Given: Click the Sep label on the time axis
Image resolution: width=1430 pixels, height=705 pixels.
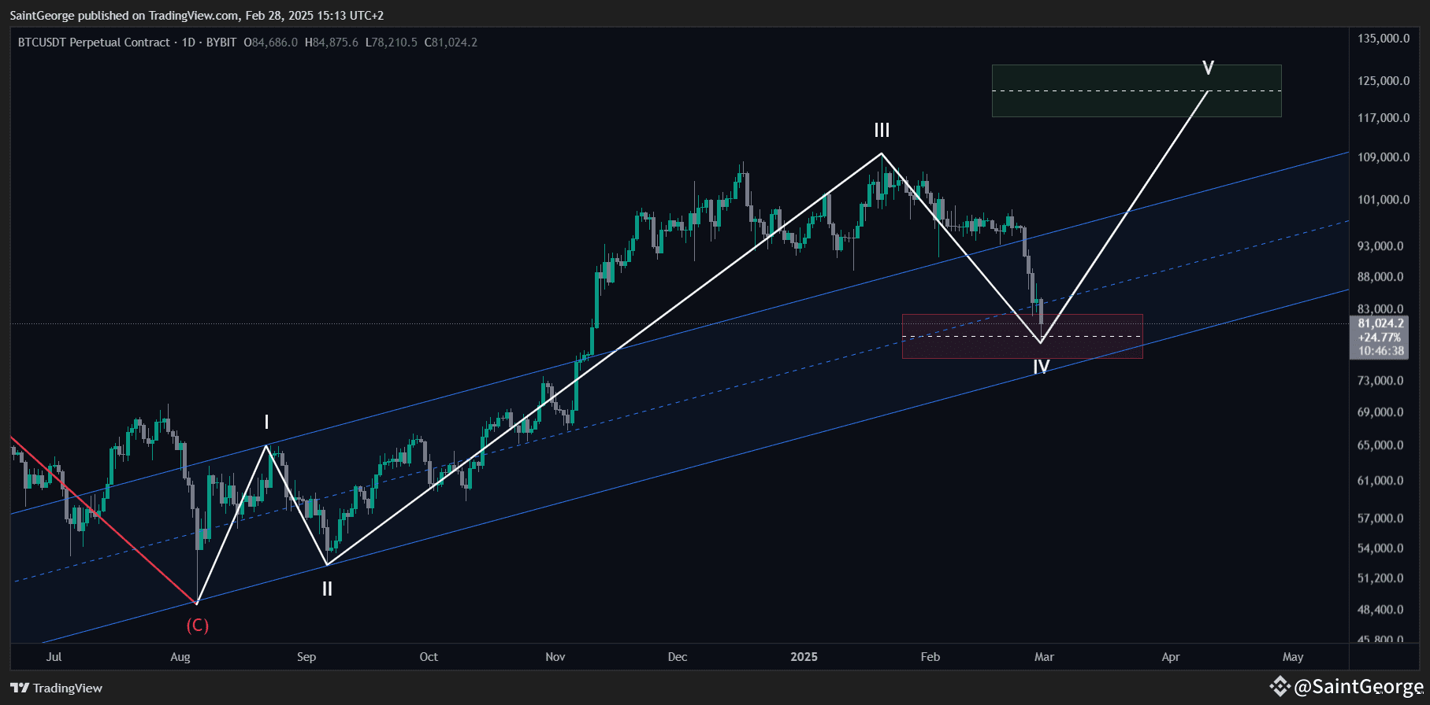Looking at the screenshot, I should (306, 657).
